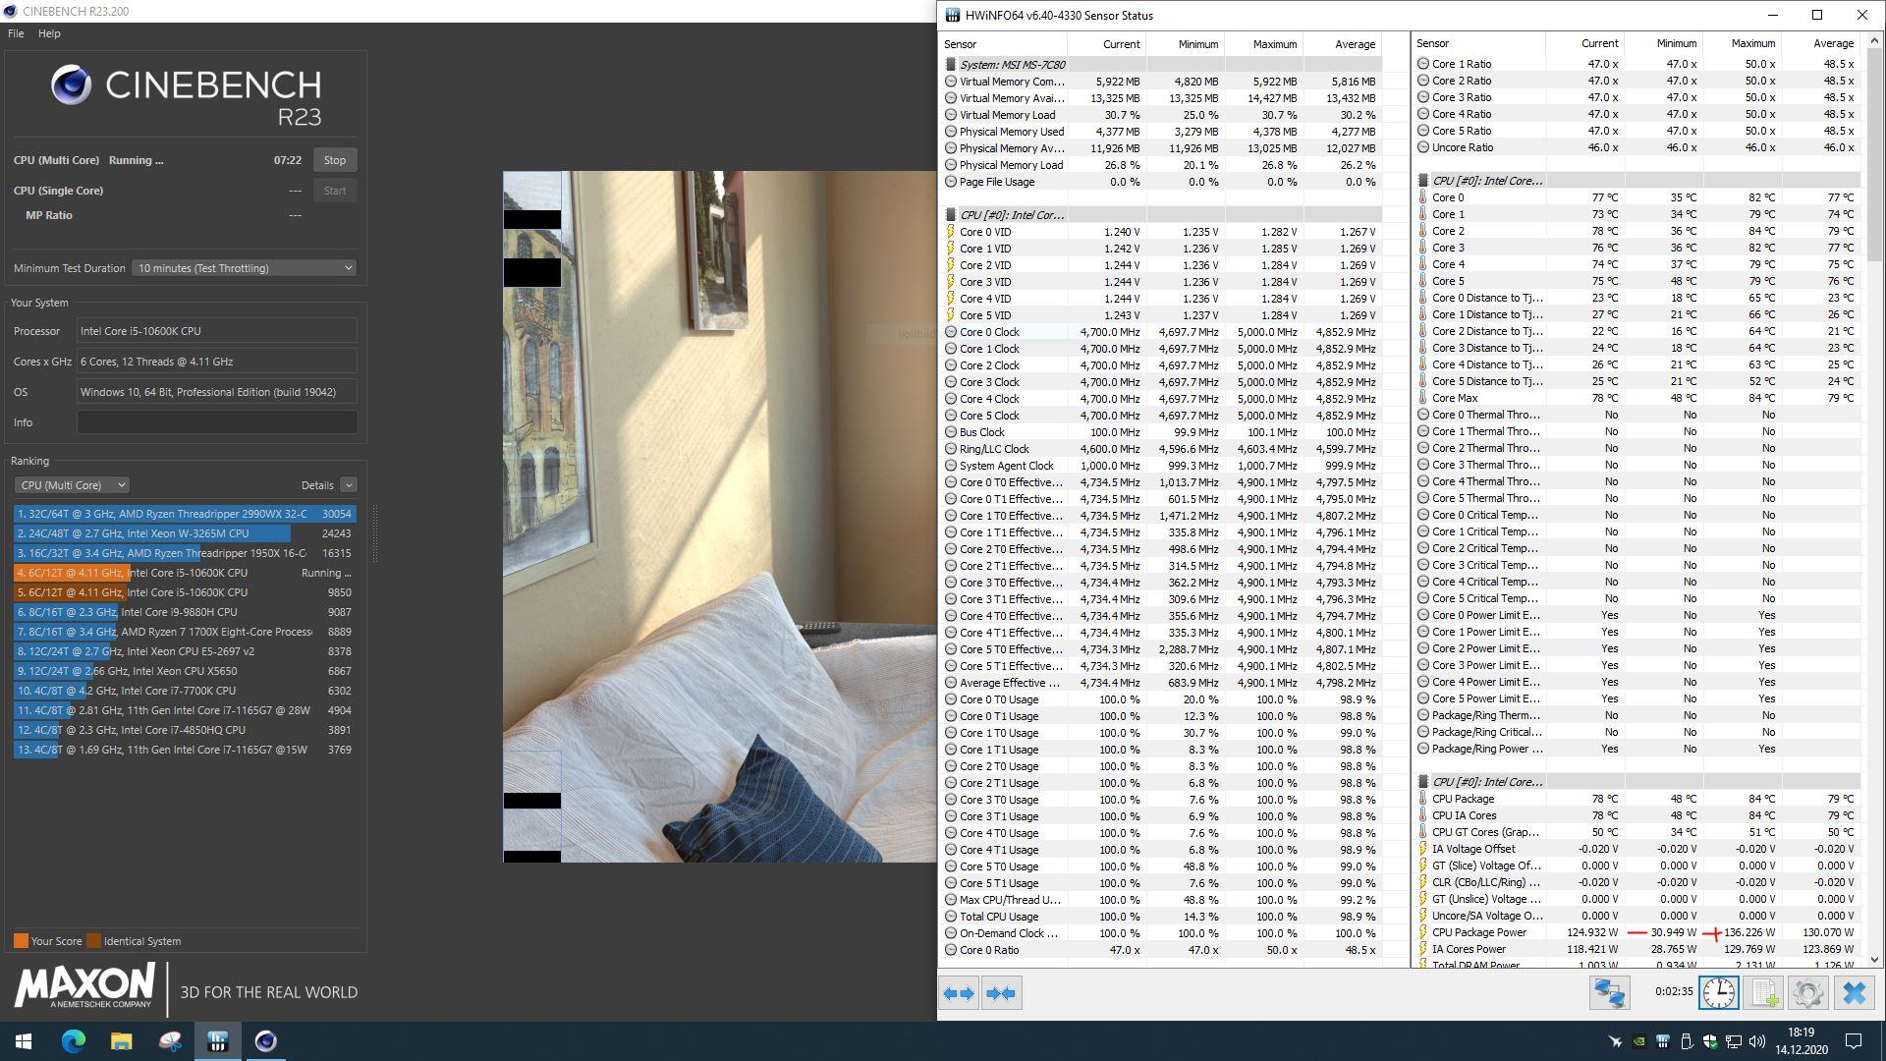Screen dimensions: 1886x1061
Task: Switch to Cinebench taskbar button
Action: click(x=265, y=1041)
